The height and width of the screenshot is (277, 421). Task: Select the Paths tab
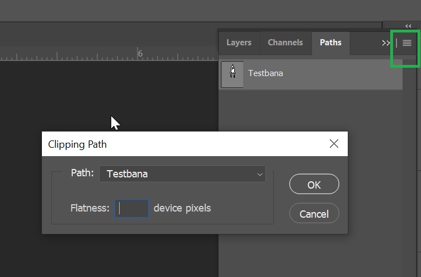[330, 43]
